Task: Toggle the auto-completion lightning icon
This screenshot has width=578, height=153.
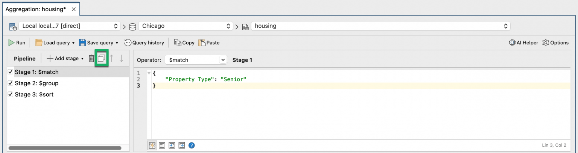Action: tap(152, 145)
